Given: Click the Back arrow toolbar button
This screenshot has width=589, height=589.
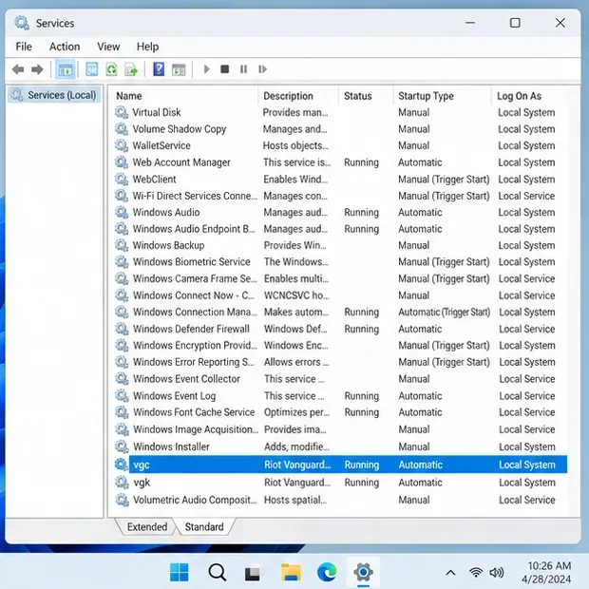Looking at the screenshot, I should [x=18, y=69].
